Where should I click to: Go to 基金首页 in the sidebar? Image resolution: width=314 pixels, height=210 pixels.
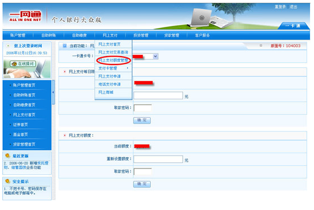pos(20,134)
